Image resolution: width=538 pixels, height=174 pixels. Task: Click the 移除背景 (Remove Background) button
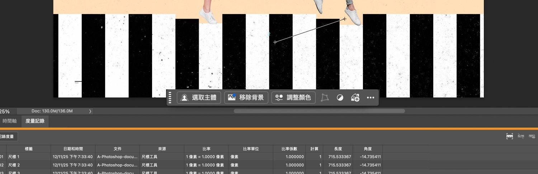pyautogui.click(x=246, y=98)
